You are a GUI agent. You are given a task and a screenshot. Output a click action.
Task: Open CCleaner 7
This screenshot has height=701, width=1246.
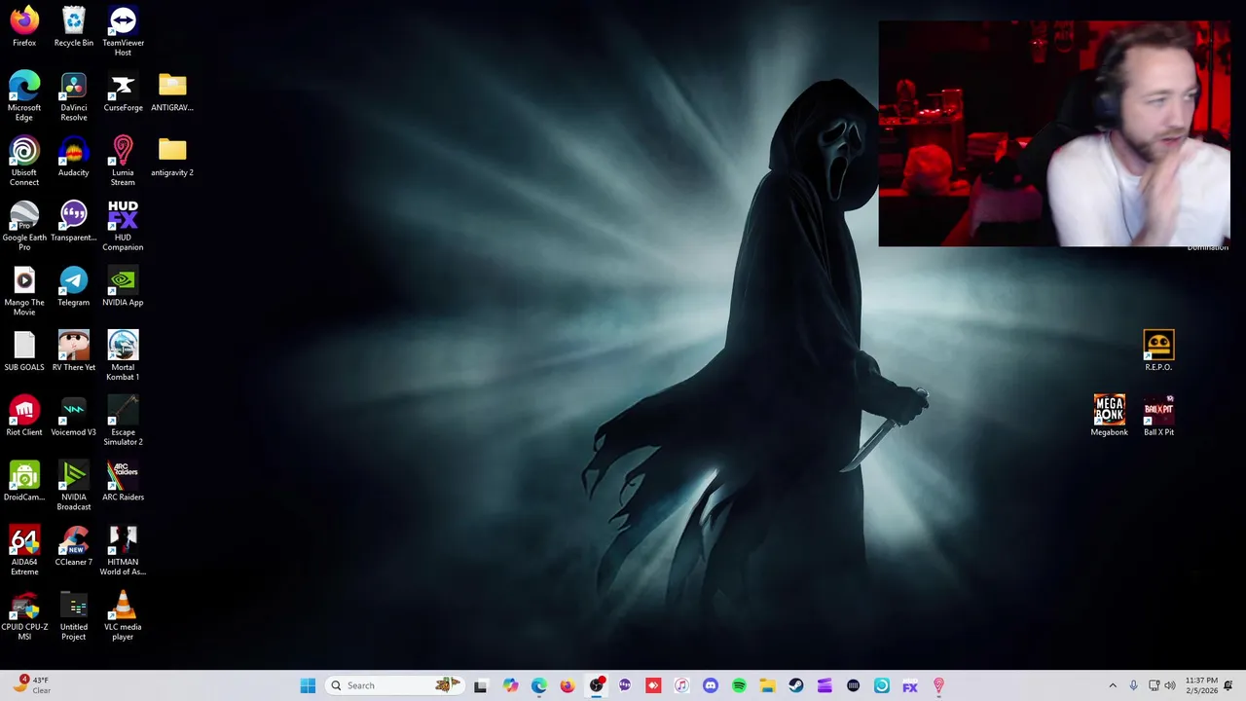pos(74,545)
